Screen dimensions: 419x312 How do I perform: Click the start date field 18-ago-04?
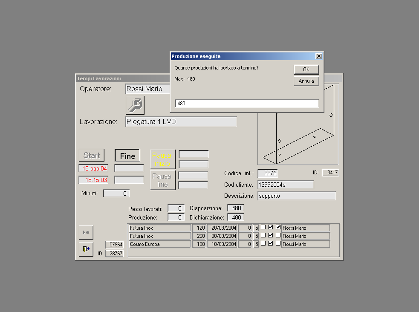pos(93,168)
